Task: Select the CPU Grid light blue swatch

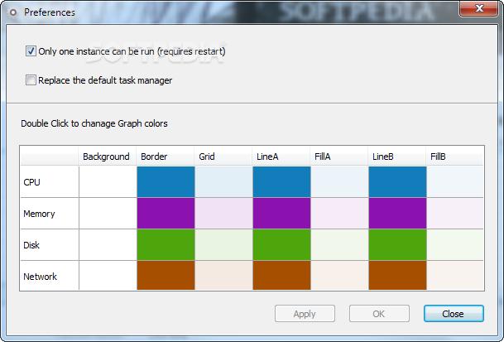Action: point(223,182)
